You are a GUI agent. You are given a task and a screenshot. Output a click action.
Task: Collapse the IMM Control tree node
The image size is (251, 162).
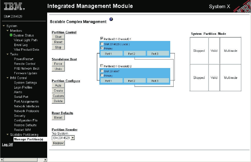coord(7,78)
